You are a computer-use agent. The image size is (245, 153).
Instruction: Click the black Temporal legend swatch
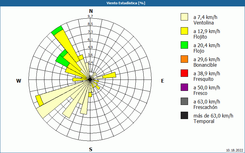pos(184,115)
